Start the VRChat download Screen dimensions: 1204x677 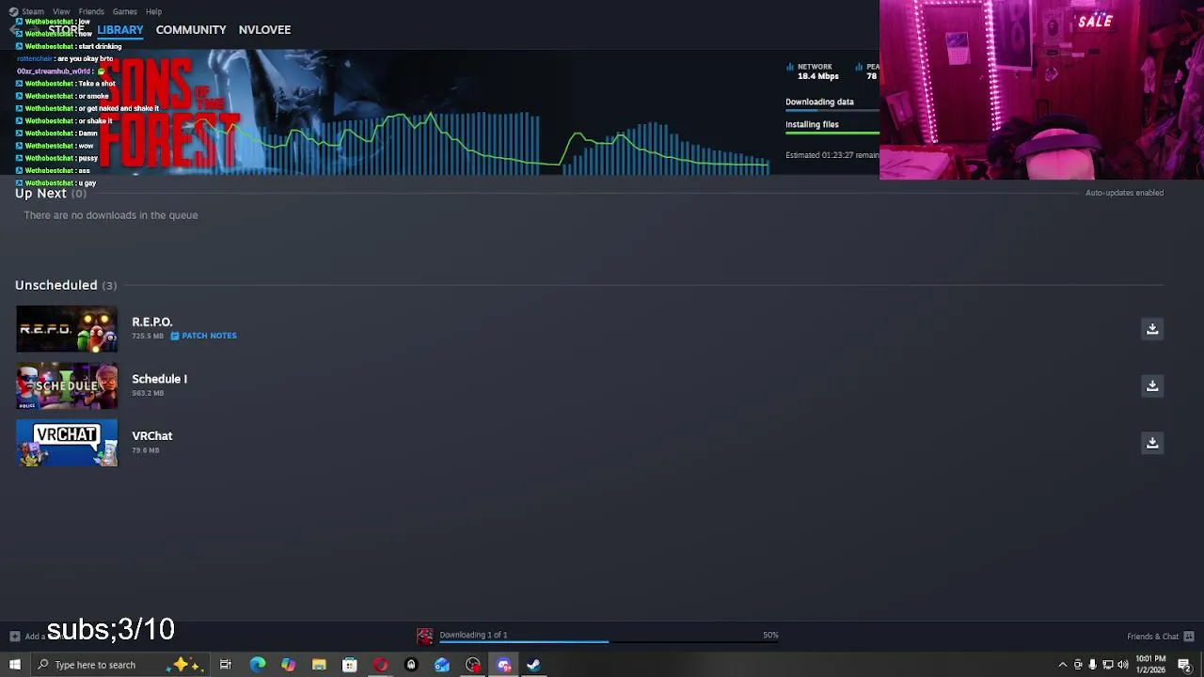click(1152, 443)
